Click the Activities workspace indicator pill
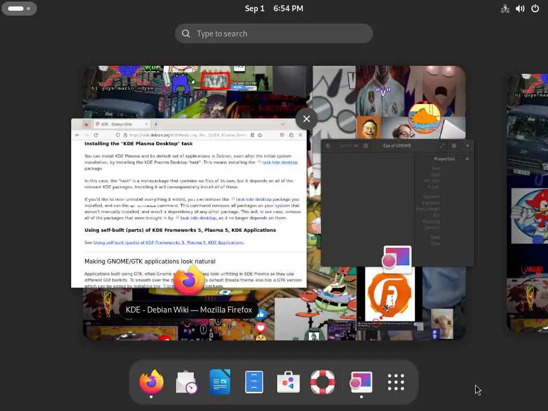 point(19,9)
